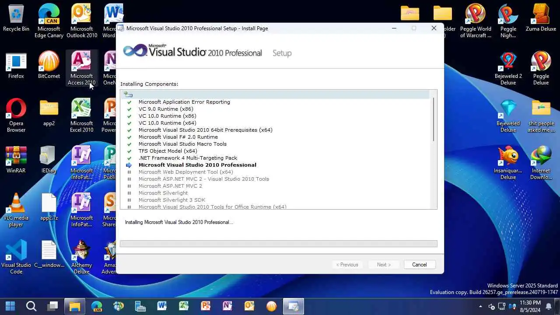Screen dimensions: 560x315
Task: Select the 'Microsoft Silverlight 3 SDK' row
Action: (171, 200)
